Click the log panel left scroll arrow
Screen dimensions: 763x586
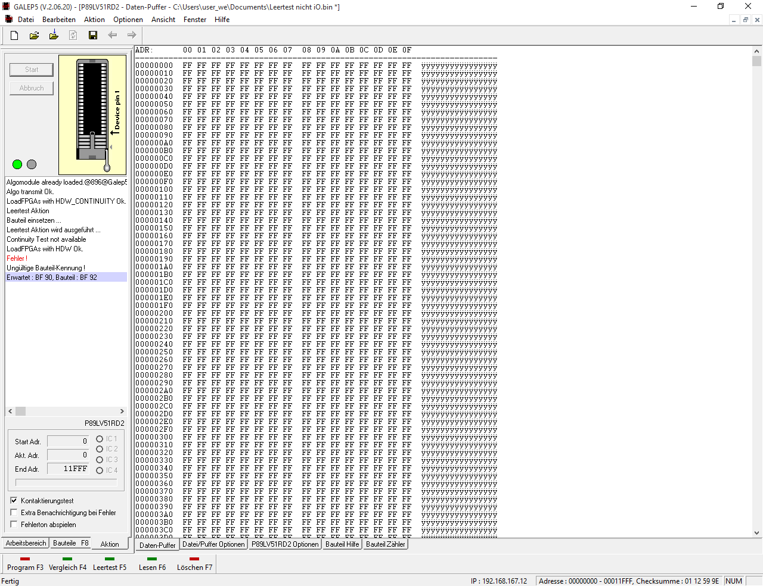[x=10, y=412]
